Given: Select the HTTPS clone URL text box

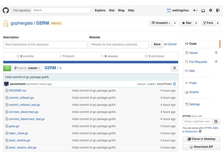Looking at the screenshot, I should point(197,122).
